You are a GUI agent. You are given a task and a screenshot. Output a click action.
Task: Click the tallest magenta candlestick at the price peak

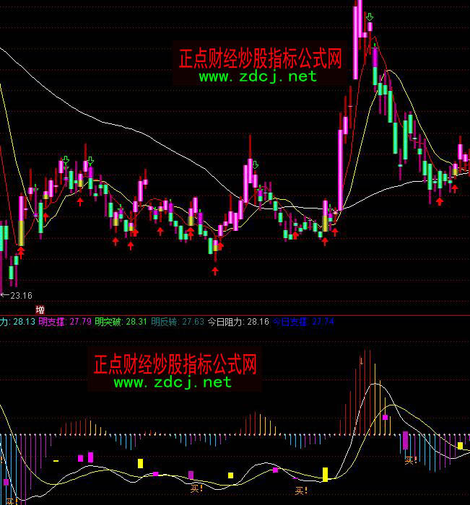357,36
